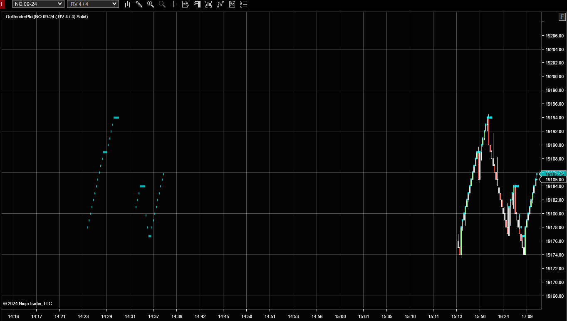The height and width of the screenshot is (321, 567).
Task: Click the 17:09 time axis label
Action: pos(527,316)
